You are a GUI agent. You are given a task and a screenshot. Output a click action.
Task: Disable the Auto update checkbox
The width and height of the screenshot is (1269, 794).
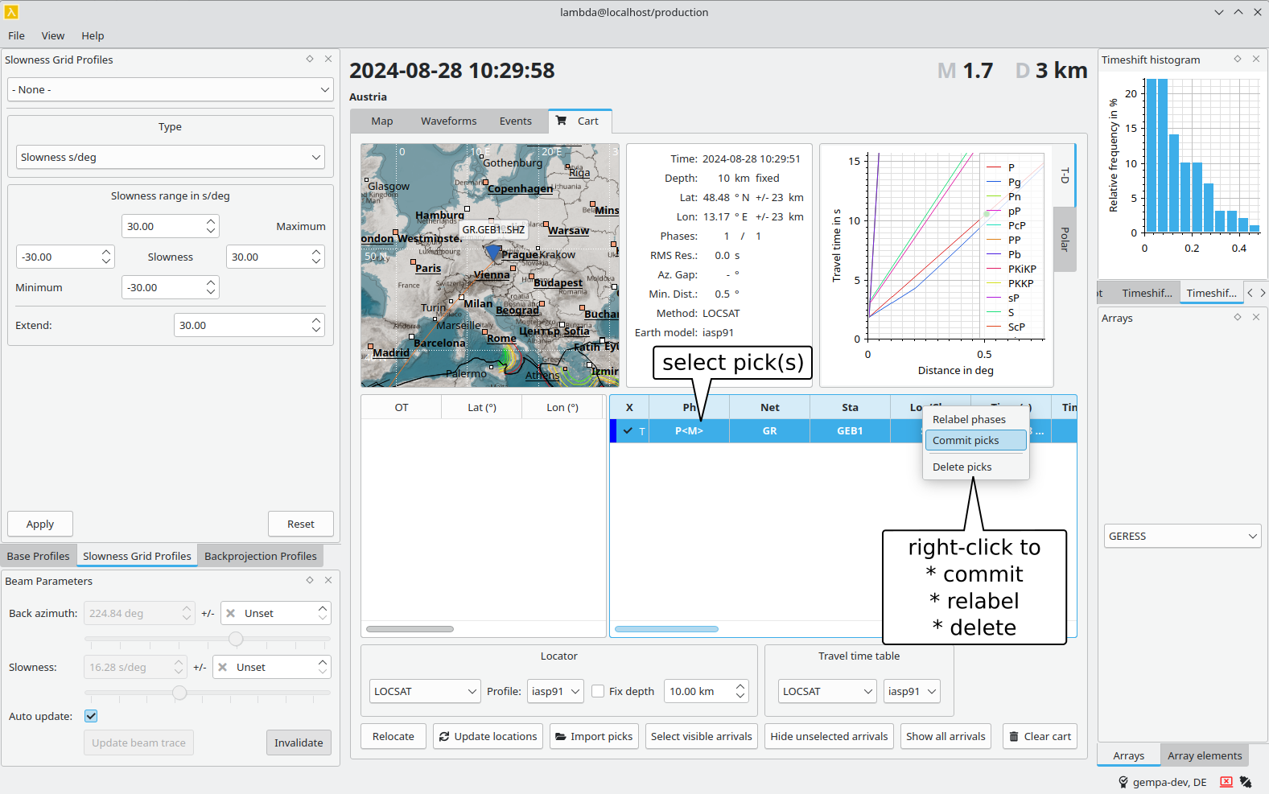click(91, 716)
